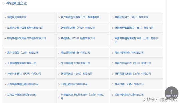Screen dimensions: 180x103
Task: Open 神钢压缩机制造（上海）有限公司 link
Action: 133,74
